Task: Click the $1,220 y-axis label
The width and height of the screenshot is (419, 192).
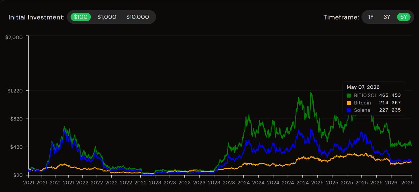Action: click(x=15, y=90)
